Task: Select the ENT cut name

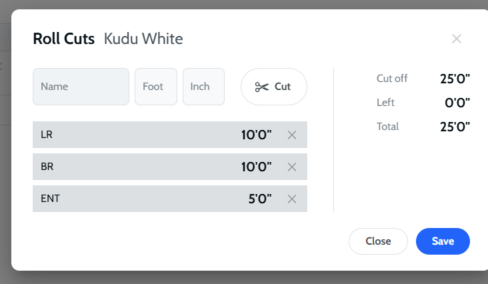Action: (49, 199)
